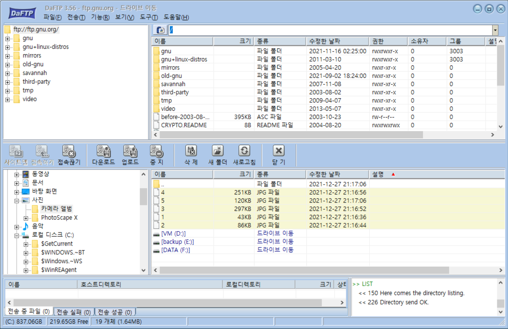Open the Site Map (사이트맵) toolbar icon
The height and width of the screenshot is (329, 508).
click(x=15, y=151)
